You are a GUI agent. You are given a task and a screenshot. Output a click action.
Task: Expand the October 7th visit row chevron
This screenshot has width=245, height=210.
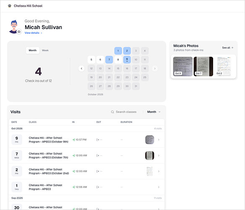tap(159, 155)
